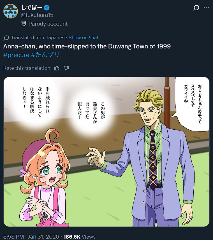Open the #たんプリ hashtag
This screenshot has width=213, height=240.
[x=45, y=55]
